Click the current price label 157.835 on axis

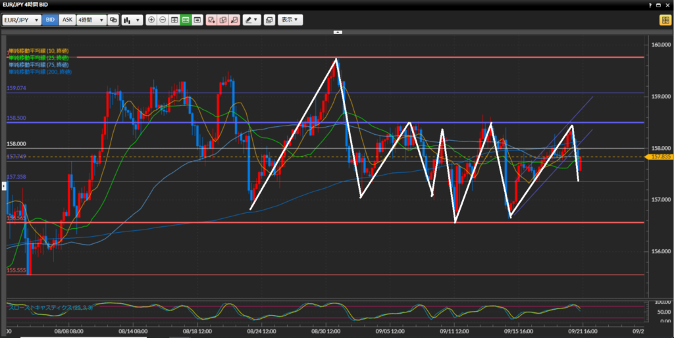659,157
